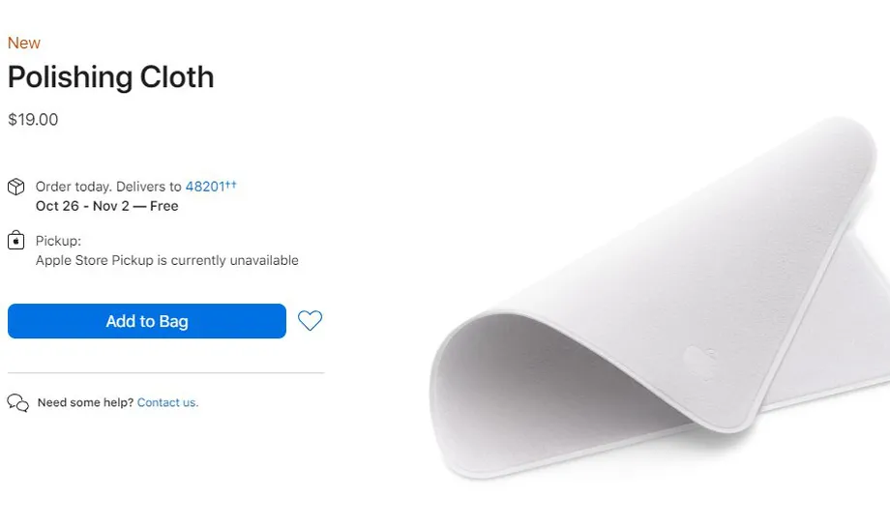Click the Oct 26 - Nov 2 delivery dates
The image size is (890, 527).
pyautogui.click(x=82, y=206)
